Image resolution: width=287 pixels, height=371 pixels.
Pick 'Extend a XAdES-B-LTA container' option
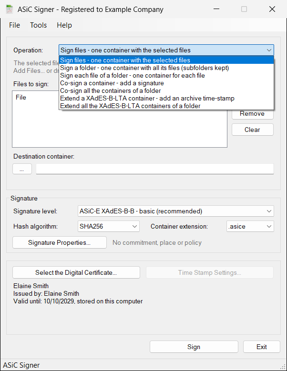tap(166, 98)
